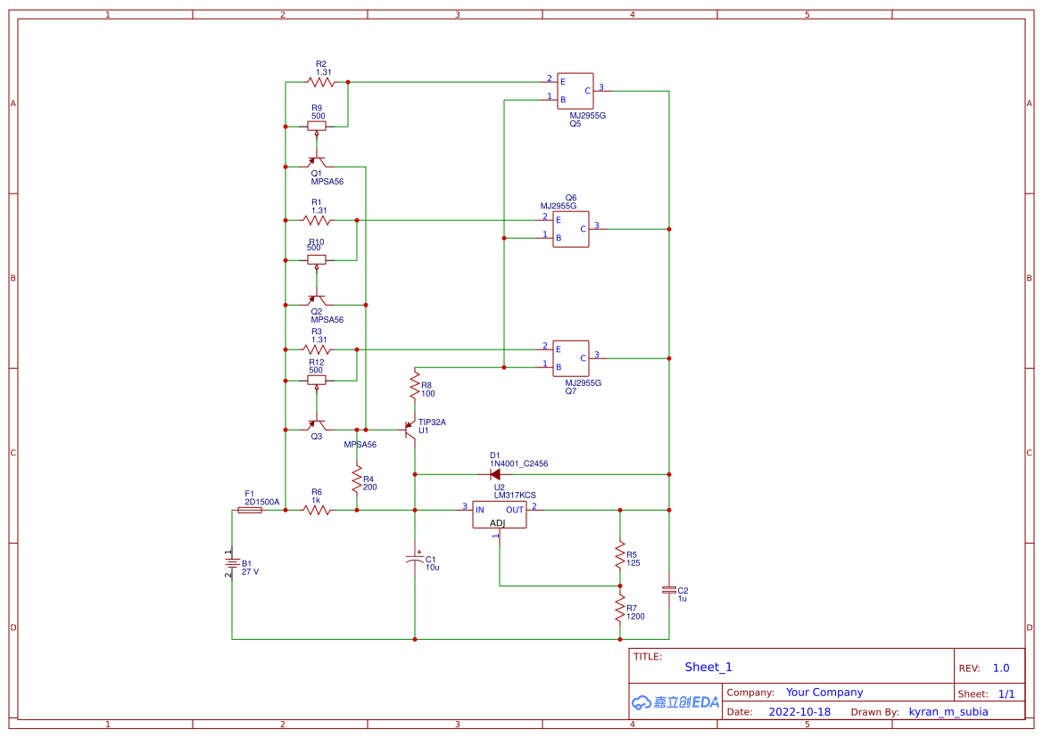Select the TIP32A U1 transistor symbol
The image size is (1043, 738).
[411, 430]
